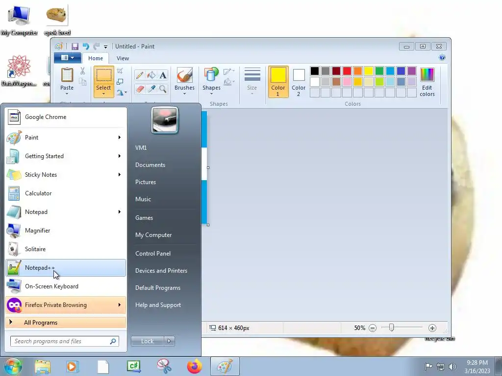Select the Pencil tool in Paint
The image size is (502, 376).
(140, 75)
